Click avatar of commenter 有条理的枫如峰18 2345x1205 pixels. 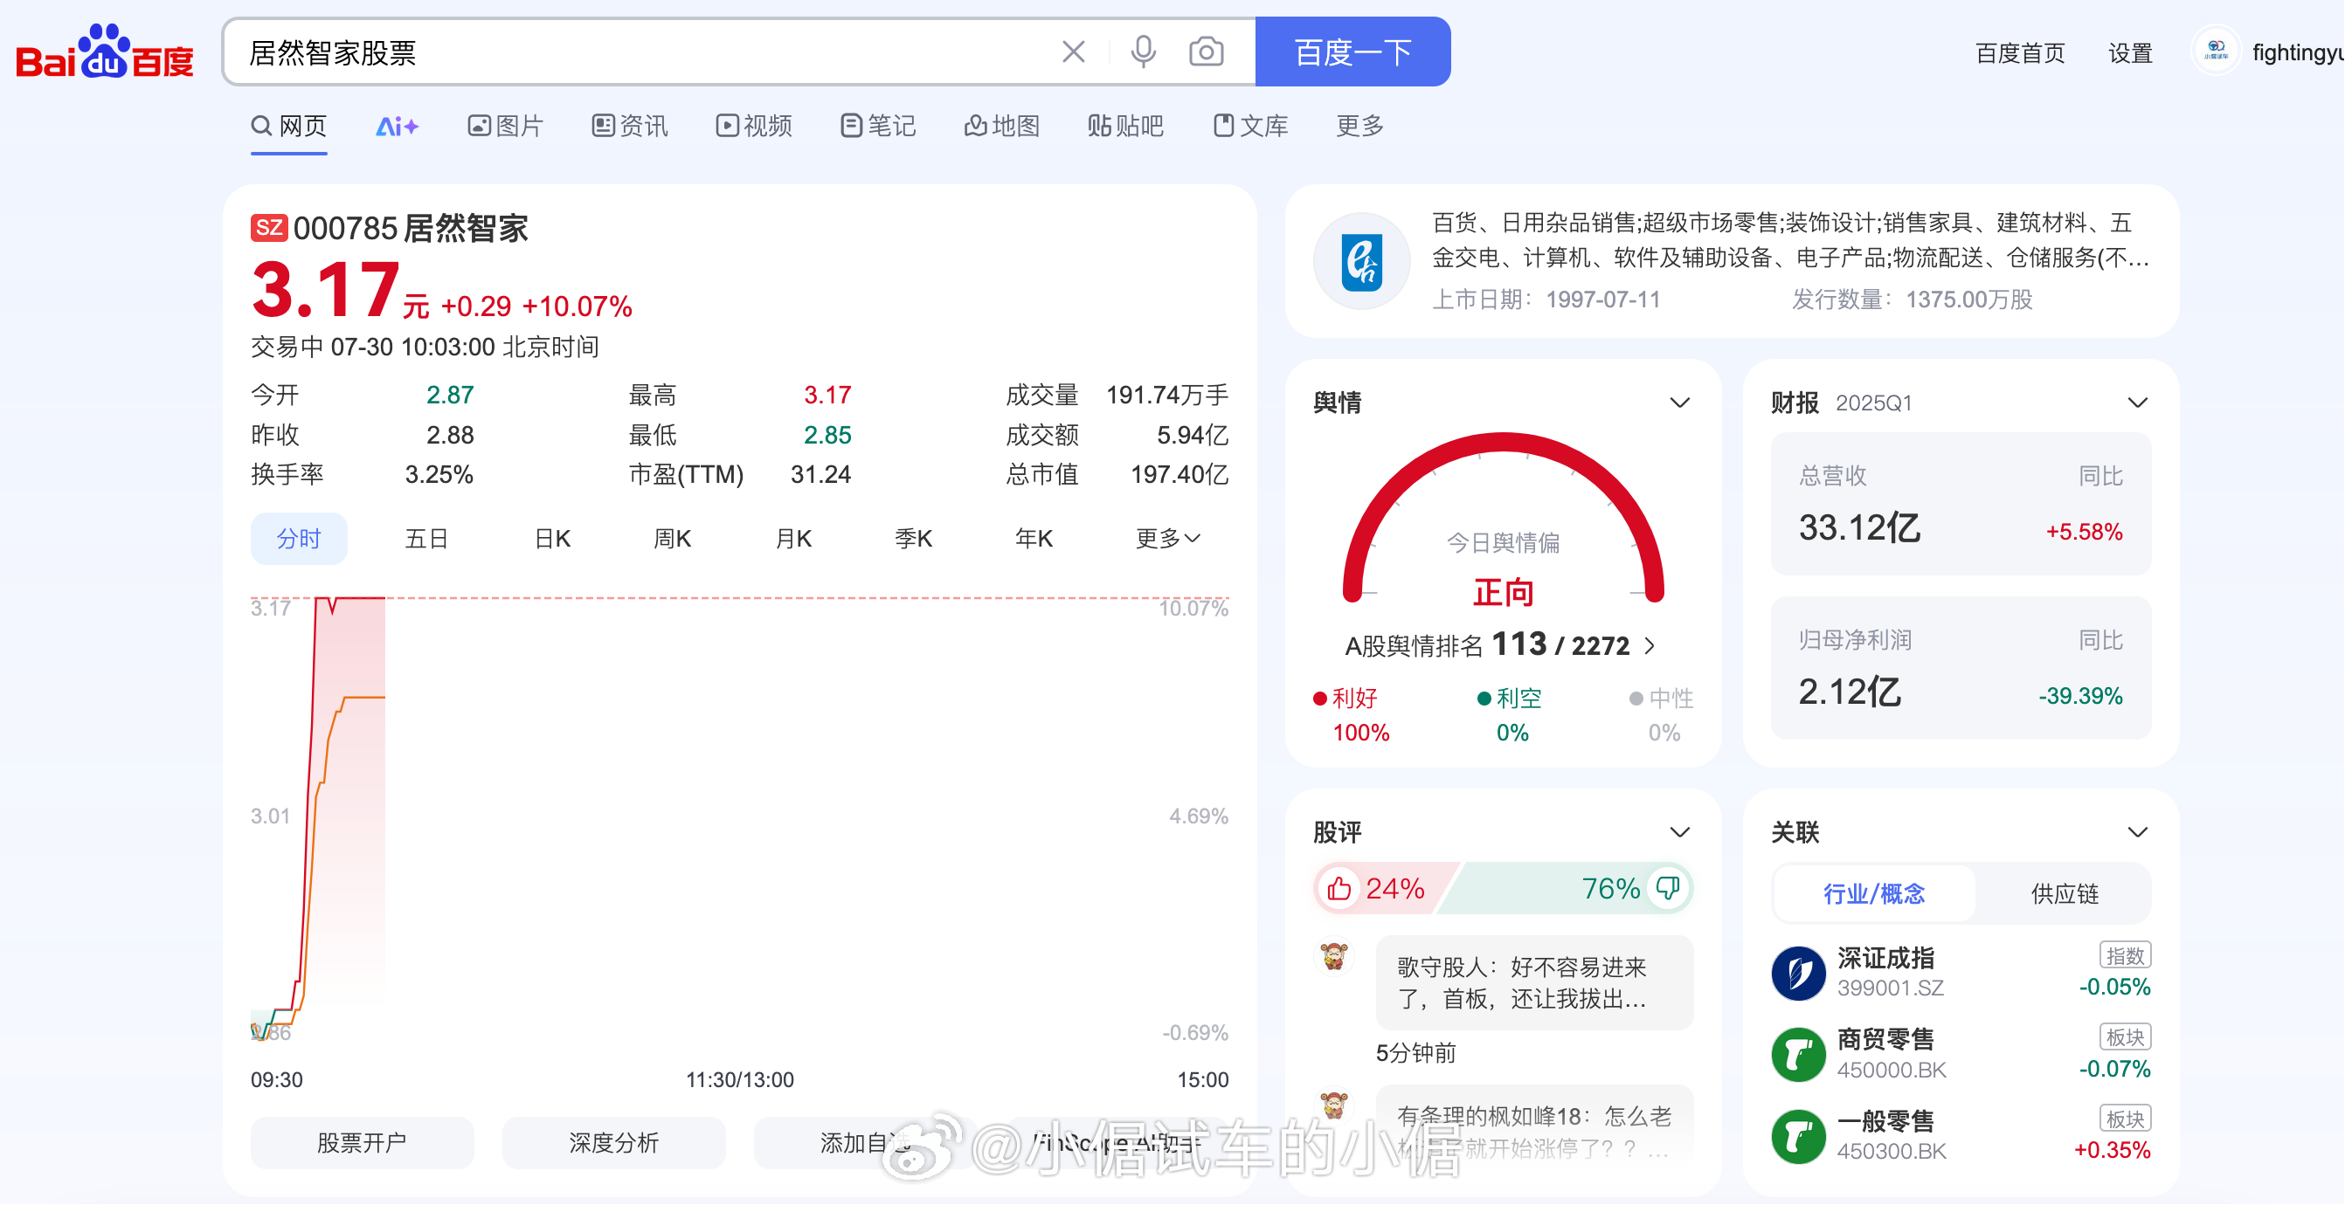pos(1334,1105)
